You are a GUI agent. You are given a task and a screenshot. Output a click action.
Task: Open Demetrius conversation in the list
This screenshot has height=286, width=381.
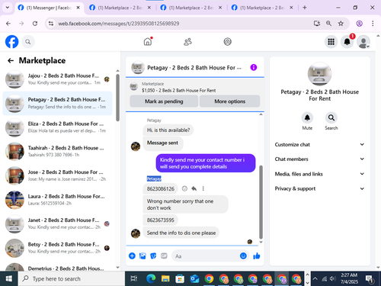(x=57, y=267)
